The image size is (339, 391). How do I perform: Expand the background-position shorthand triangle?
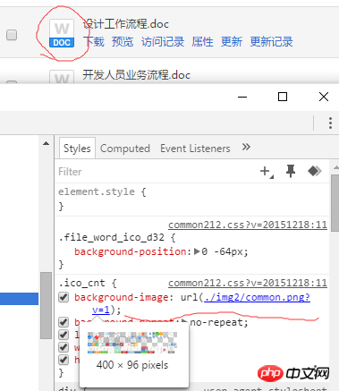(x=197, y=251)
